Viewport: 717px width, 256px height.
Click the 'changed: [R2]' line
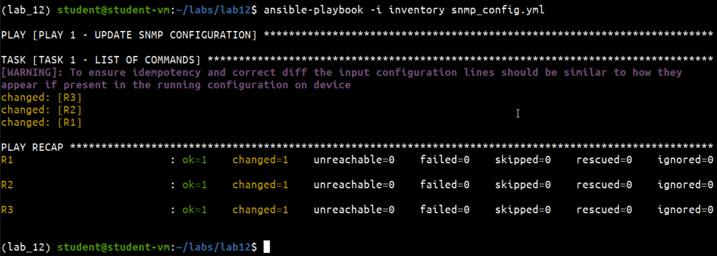tap(41, 110)
